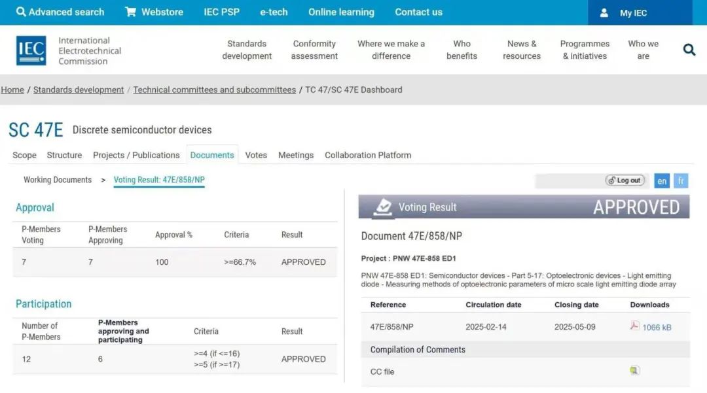Navigate to Working Documents

click(58, 180)
